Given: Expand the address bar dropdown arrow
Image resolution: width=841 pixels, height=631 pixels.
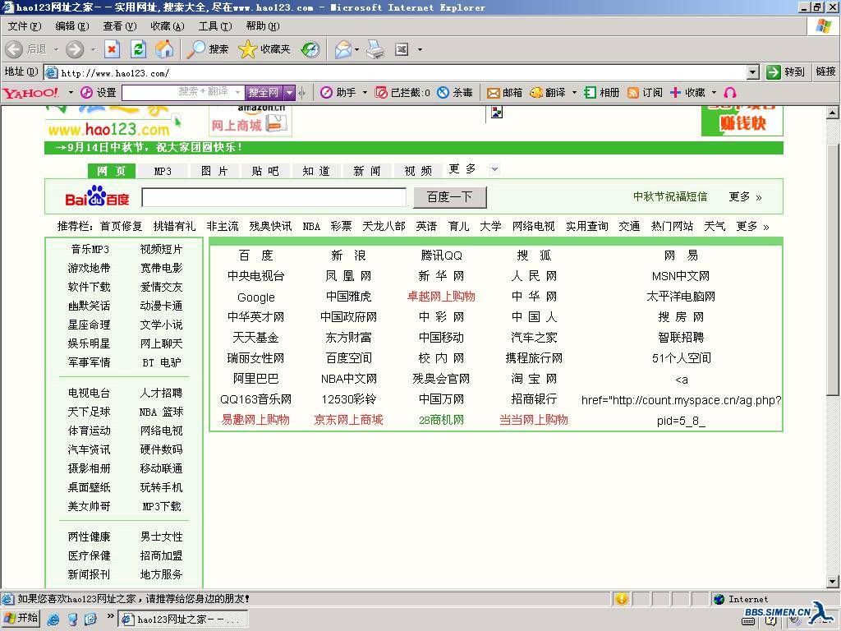Looking at the screenshot, I should click(753, 72).
